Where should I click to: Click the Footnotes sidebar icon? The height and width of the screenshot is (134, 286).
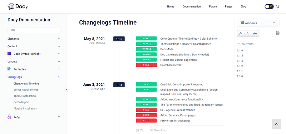pyautogui.click(x=9, y=69)
